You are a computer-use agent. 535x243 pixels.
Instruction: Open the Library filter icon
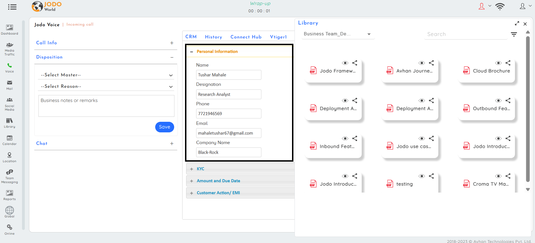(x=514, y=34)
